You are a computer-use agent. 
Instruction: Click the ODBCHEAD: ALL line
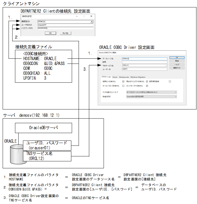pyautogui.click(x=37, y=73)
